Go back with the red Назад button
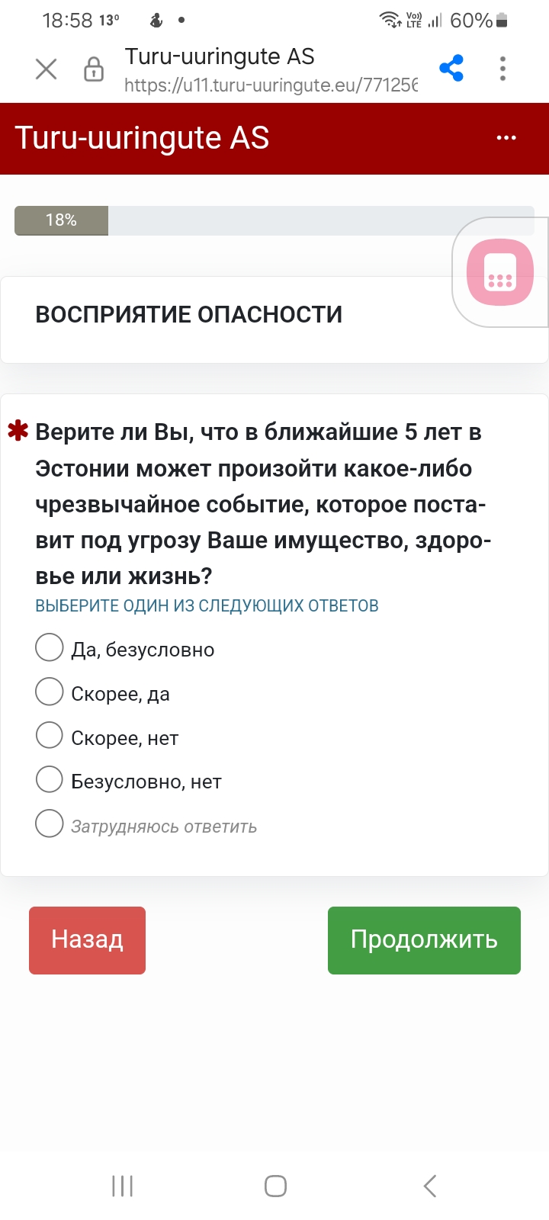 [x=87, y=940]
